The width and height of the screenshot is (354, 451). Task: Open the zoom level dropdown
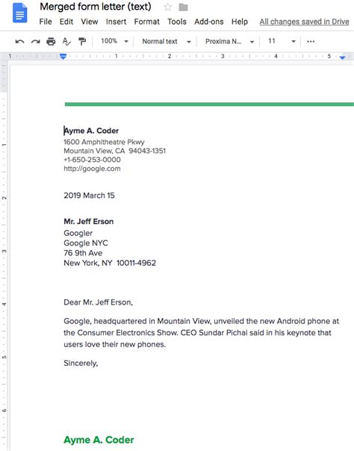pyautogui.click(x=114, y=41)
